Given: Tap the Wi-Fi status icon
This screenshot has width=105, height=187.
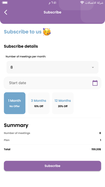Looking at the screenshot, I should pyautogui.click(x=82, y=3).
